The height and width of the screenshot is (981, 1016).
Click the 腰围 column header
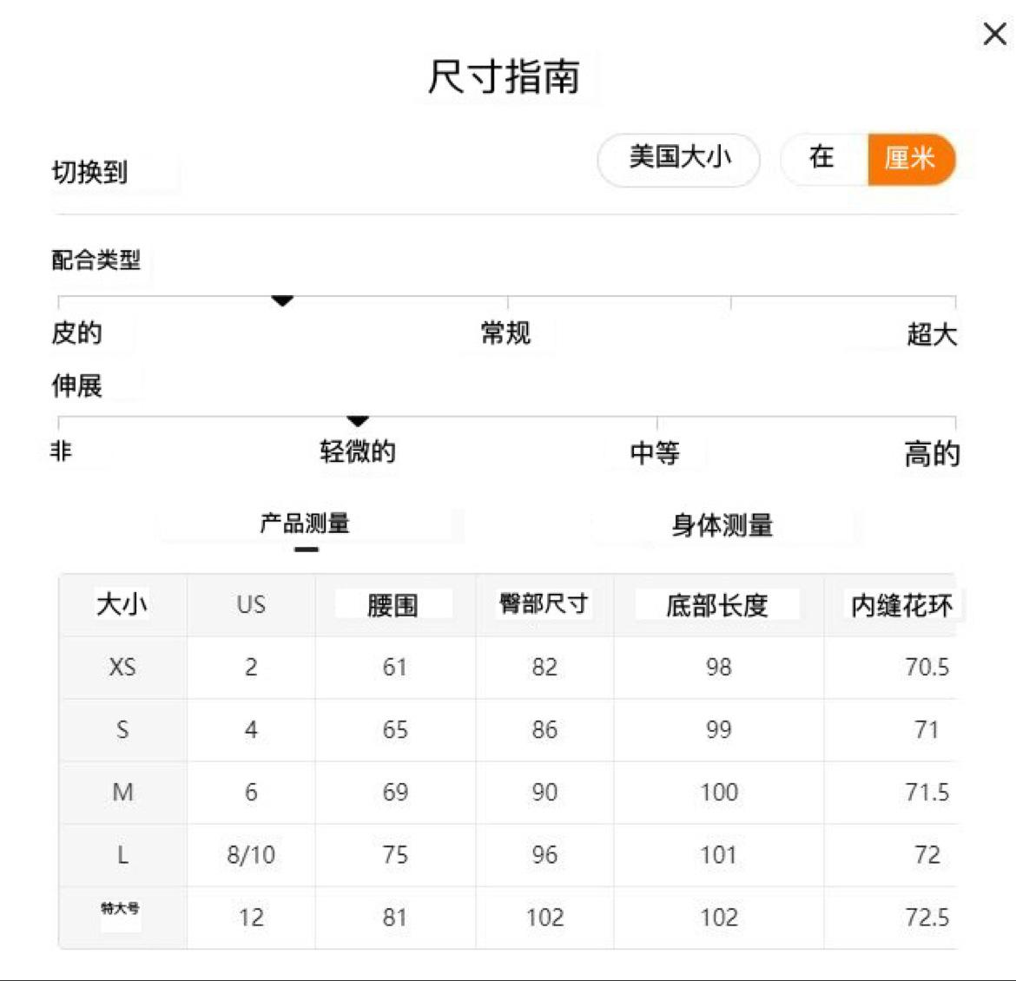point(393,604)
